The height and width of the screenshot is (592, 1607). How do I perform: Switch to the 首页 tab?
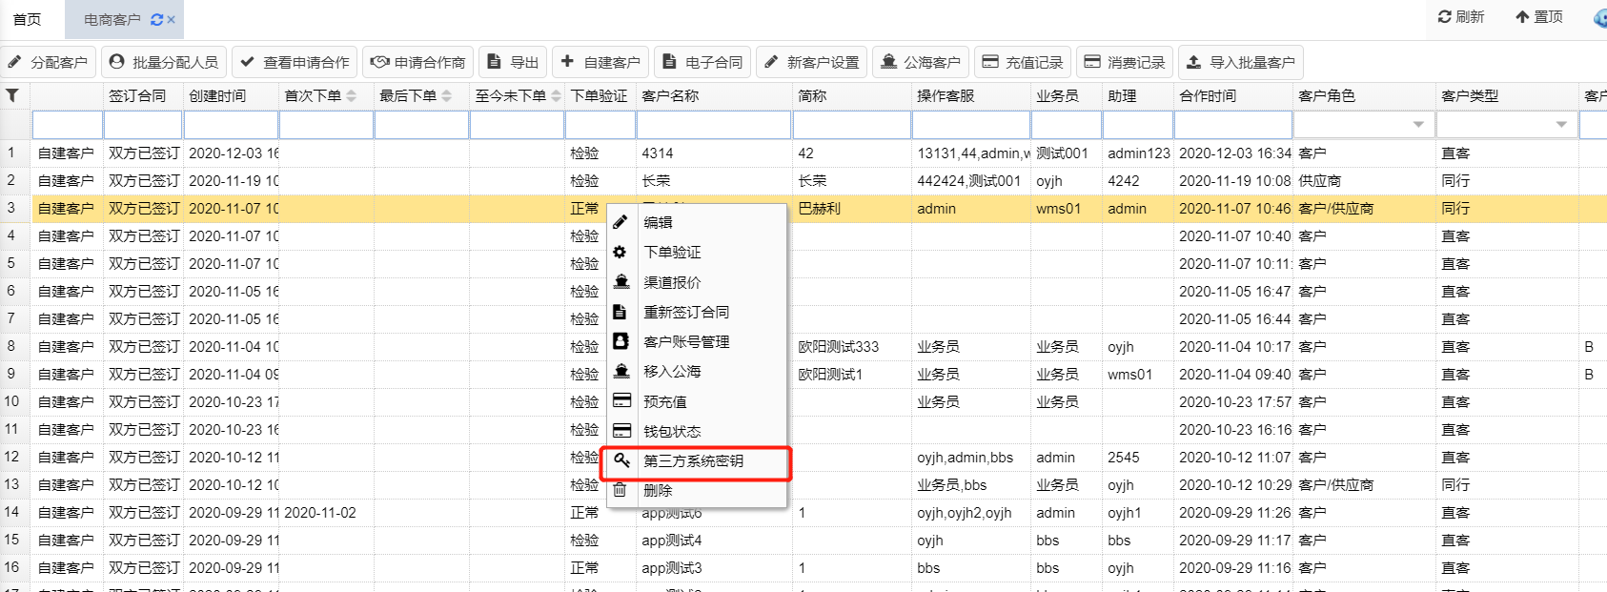pos(27,19)
